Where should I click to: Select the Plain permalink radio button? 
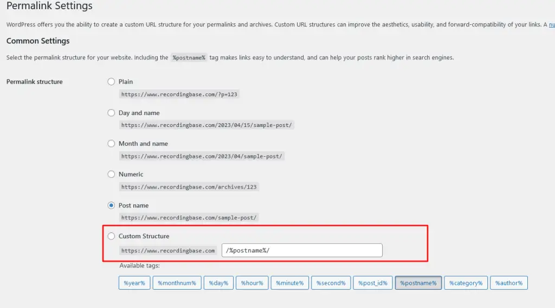[111, 82]
